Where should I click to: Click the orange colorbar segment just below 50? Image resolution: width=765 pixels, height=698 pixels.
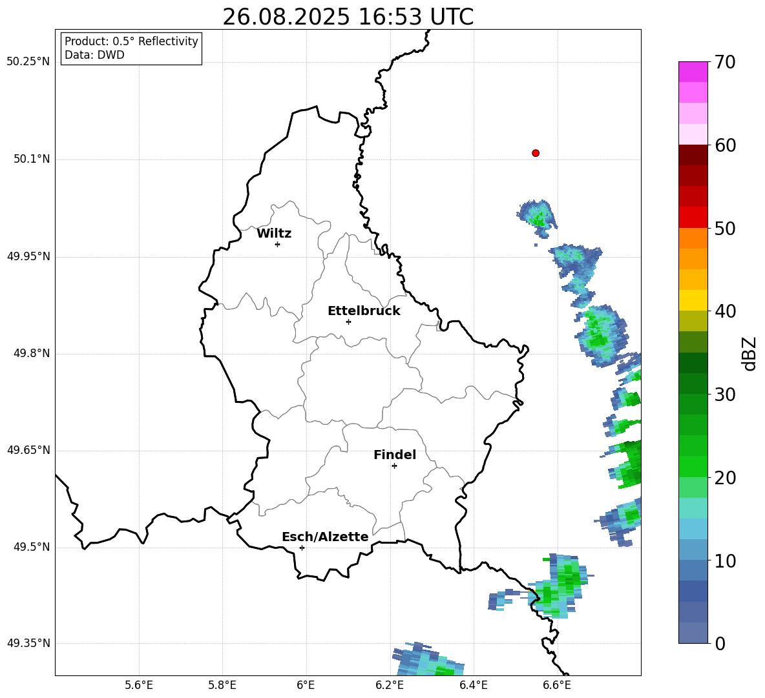[693, 238]
